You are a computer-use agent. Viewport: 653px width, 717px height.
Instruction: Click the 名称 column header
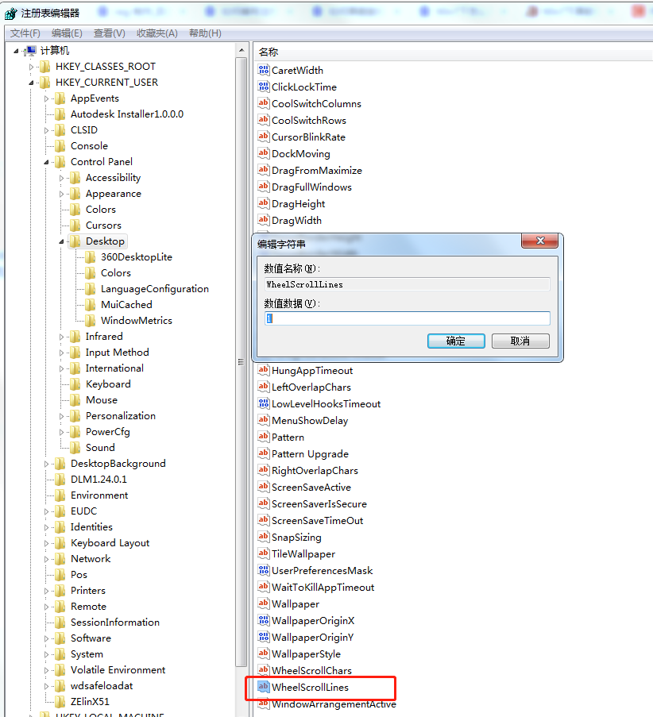pyautogui.click(x=269, y=52)
